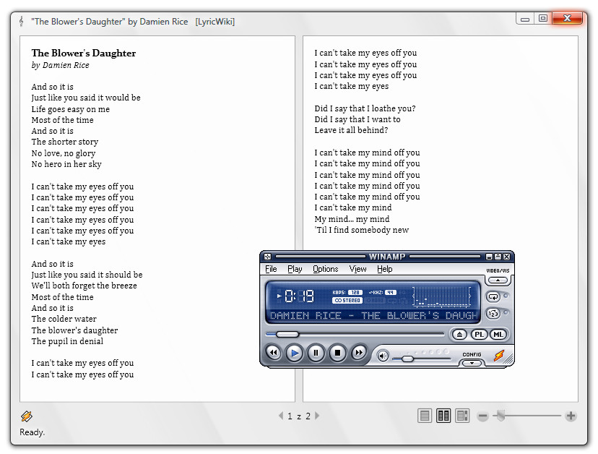Click Winamp lightning bolt logo
Screen dimensions: 598x454
coord(499,356)
